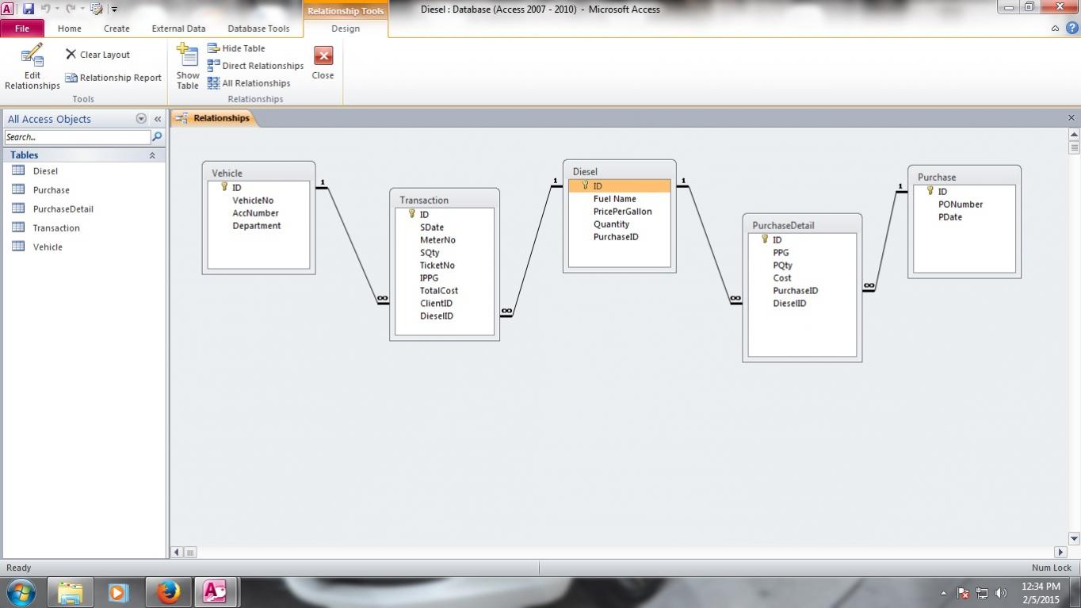Click Clear Layout in the Tools group

tap(97, 55)
